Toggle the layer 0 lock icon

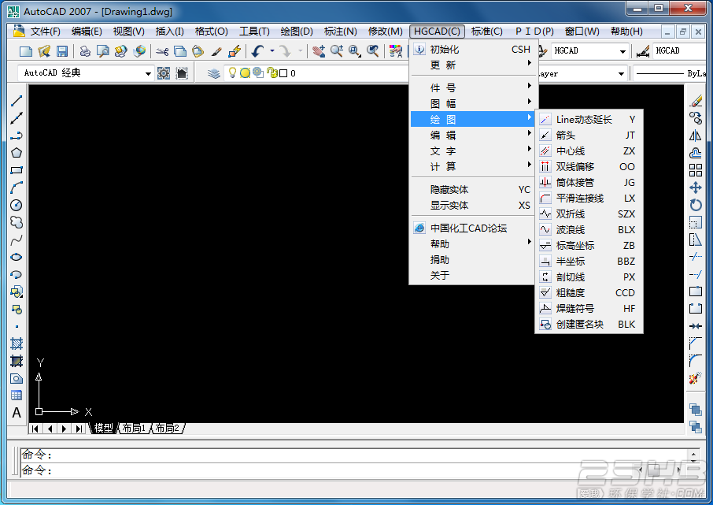click(x=272, y=72)
